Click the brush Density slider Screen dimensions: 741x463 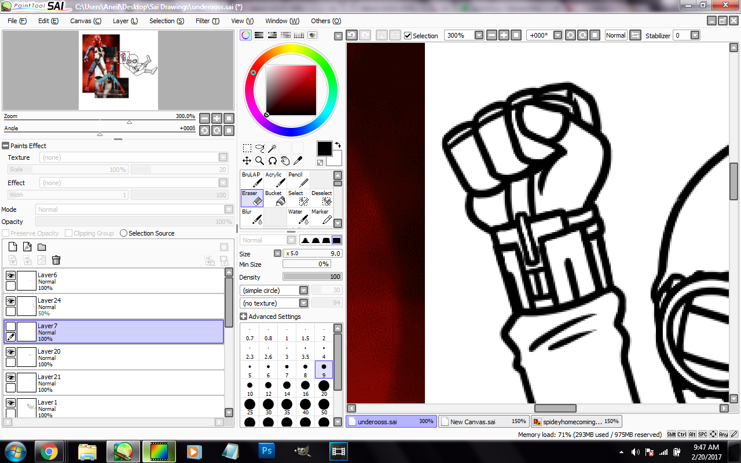click(312, 277)
